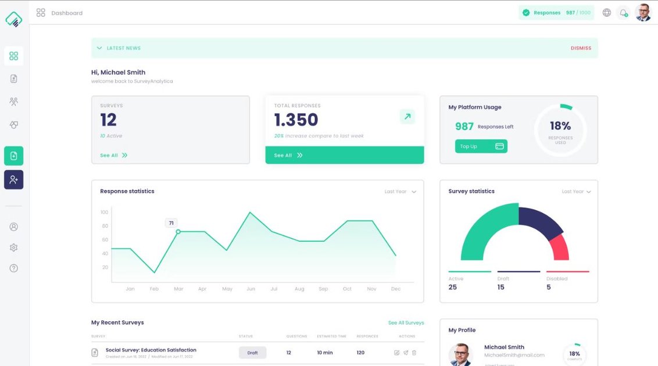Viewport: 658px width, 366px height.
Task: Open the add-user icon in the sidebar
Action: coord(14,180)
